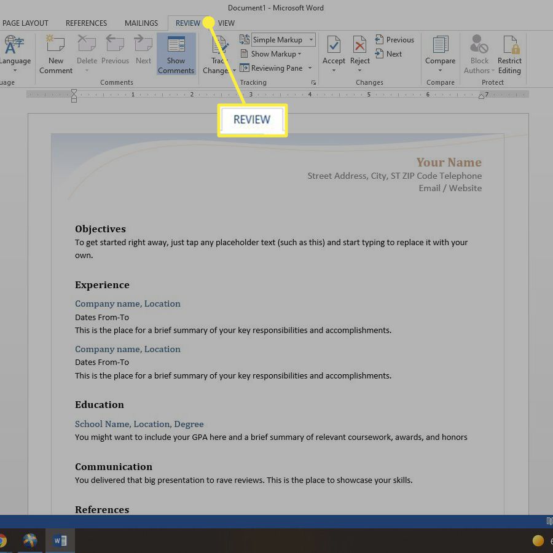Open the MAILINGS tab
Image resolution: width=553 pixels, height=553 pixels.
[x=141, y=23]
